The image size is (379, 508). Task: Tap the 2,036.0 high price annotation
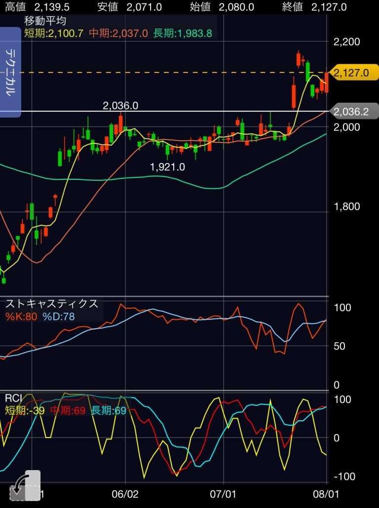(120, 105)
